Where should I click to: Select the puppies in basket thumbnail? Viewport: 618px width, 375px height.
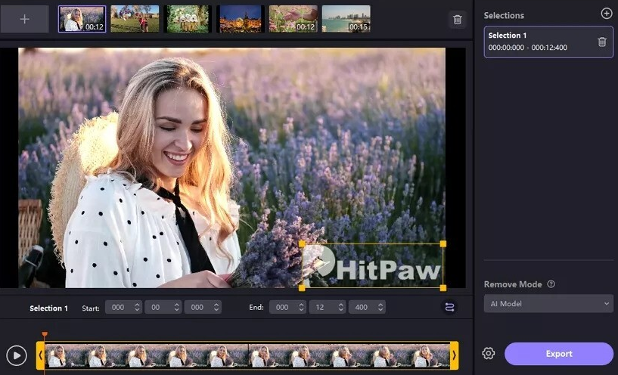[188, 19]
